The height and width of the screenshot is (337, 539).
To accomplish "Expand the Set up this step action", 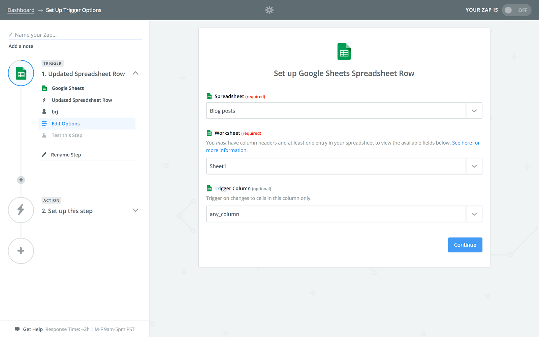I will coord(135,210).
